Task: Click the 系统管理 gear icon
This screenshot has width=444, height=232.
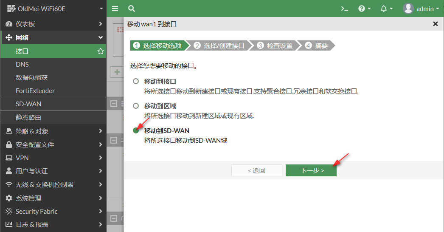Action: [x=9, y=198]
